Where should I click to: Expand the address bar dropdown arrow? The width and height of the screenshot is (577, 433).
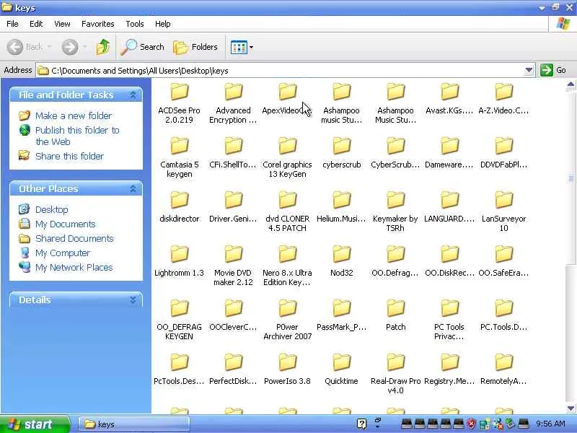pyautogui.click(x=529, y=70)
